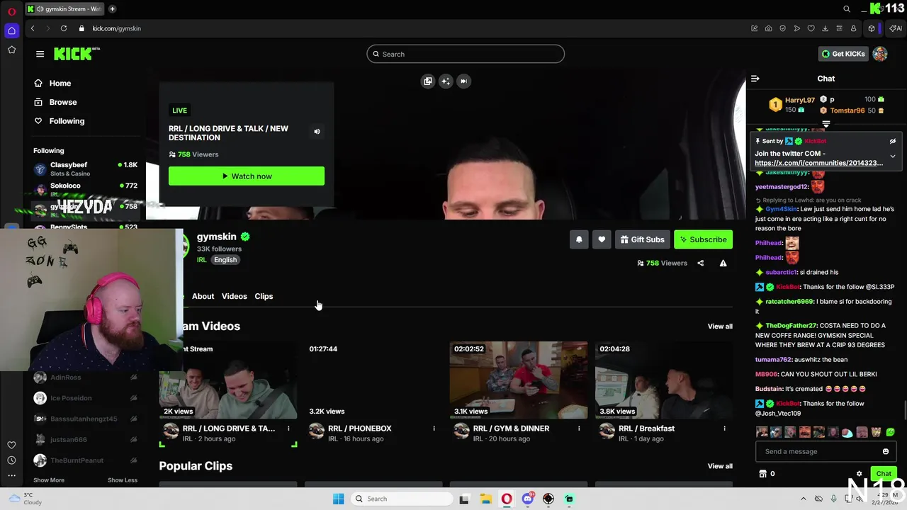
Task: Click the Windows taskbar Search box
Action: pos(402,499)
